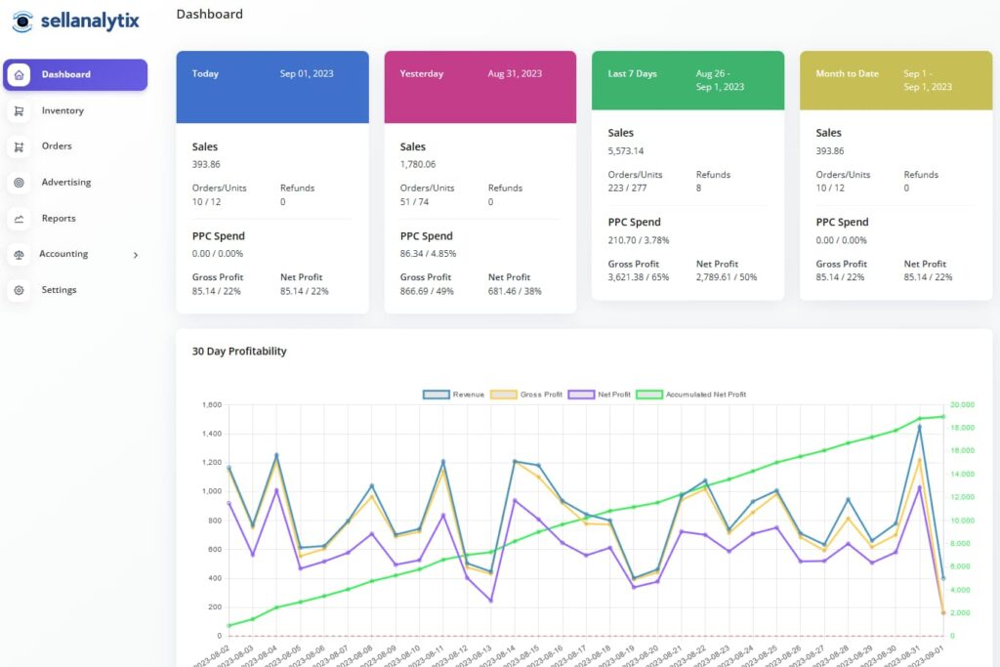Click the Settings gear icon
Image resolution: width=1000 pixels, height=667 pixels.
tap(19, 290)
